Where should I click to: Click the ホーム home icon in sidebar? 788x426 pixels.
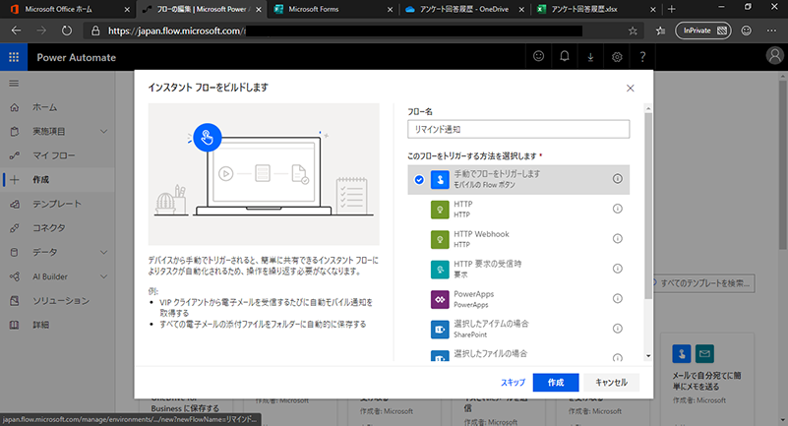(15, 107)
